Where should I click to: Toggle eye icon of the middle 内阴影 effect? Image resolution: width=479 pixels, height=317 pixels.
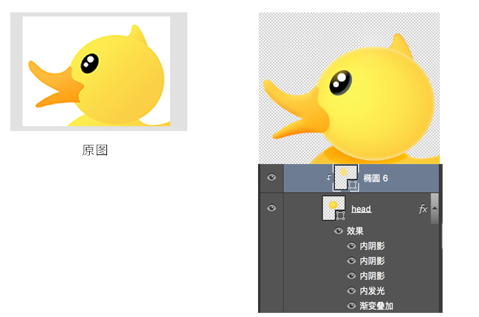351,261
